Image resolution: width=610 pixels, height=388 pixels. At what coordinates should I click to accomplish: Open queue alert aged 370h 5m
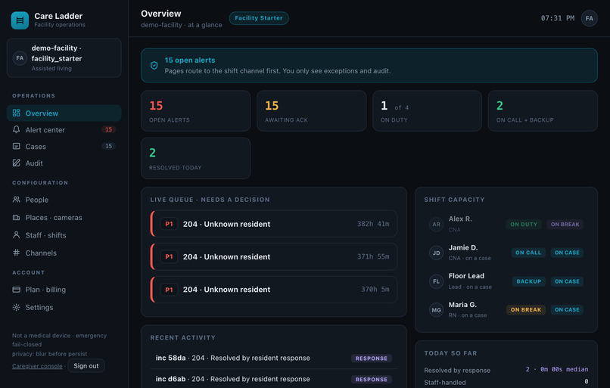coord(274,290)
